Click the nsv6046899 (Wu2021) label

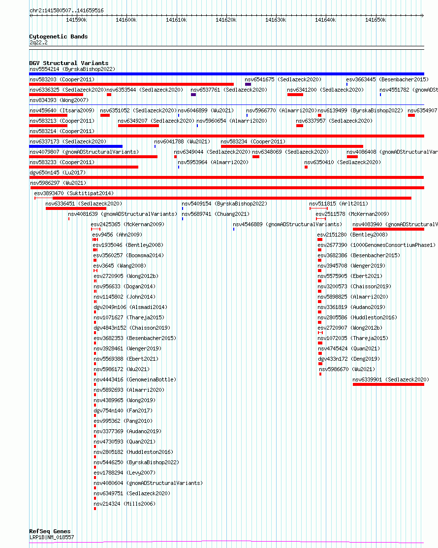click(206, 110)
